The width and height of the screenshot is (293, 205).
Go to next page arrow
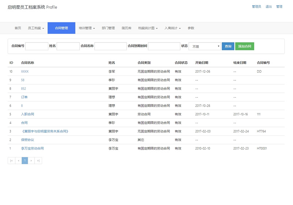click(31, 160)
